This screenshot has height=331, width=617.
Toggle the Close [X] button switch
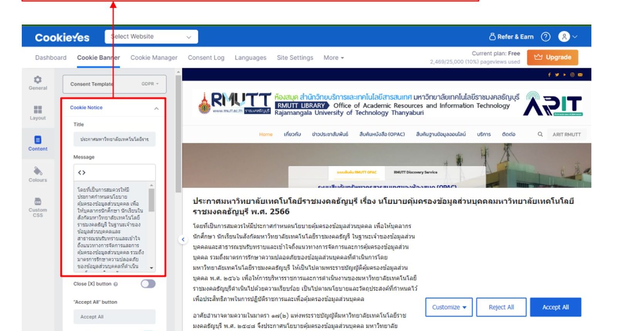point(148,284)
